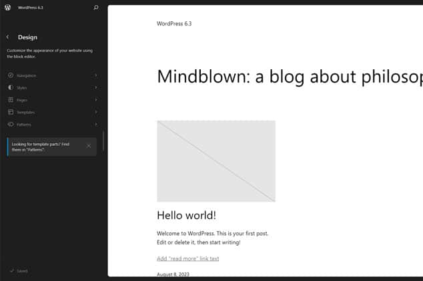Screen dimensions: 423x281
Task: Click the Styles half-circle icon
Action: click(11, 87)
